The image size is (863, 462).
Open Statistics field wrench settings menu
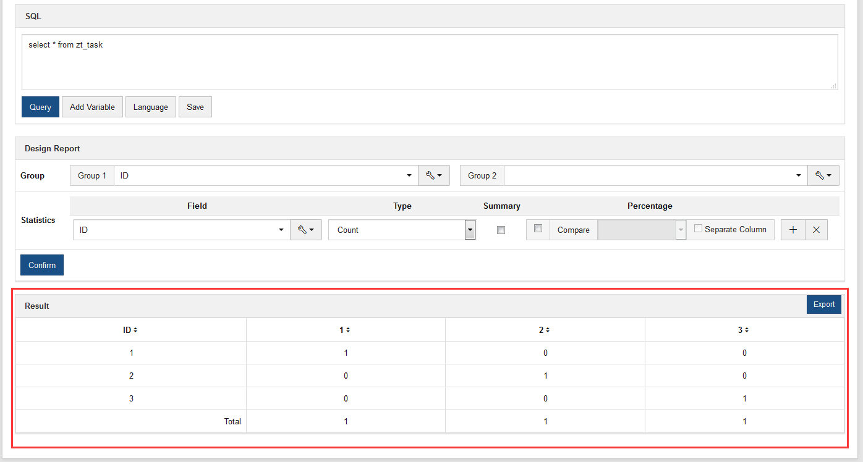[306, 230]
